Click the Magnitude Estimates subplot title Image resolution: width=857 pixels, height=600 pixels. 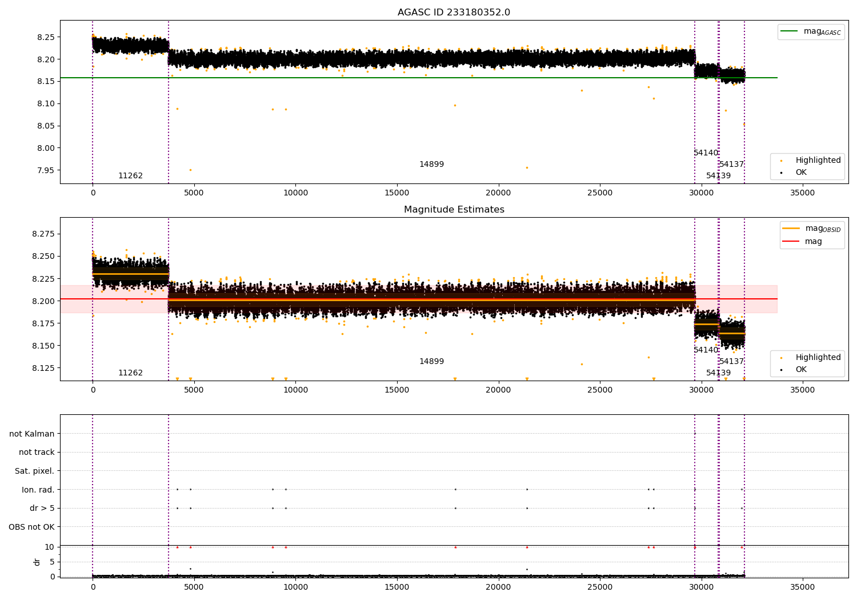(454, 210)
